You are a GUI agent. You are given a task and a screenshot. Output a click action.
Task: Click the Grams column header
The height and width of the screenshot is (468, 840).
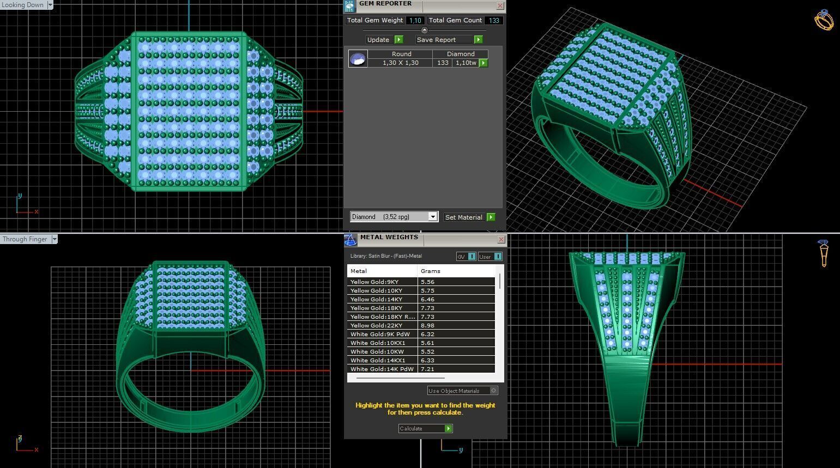pos(456,271)
